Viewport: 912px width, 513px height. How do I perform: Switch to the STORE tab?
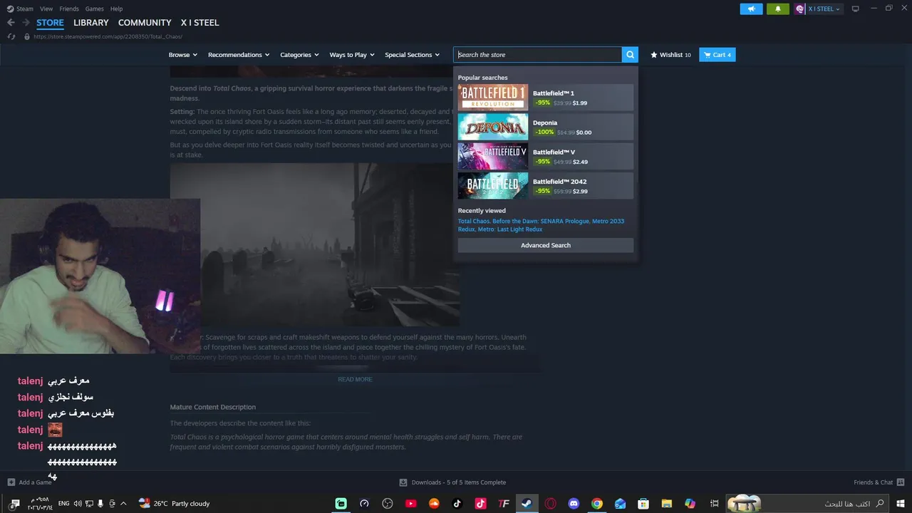pyautogui.click(x=50, y=23)
